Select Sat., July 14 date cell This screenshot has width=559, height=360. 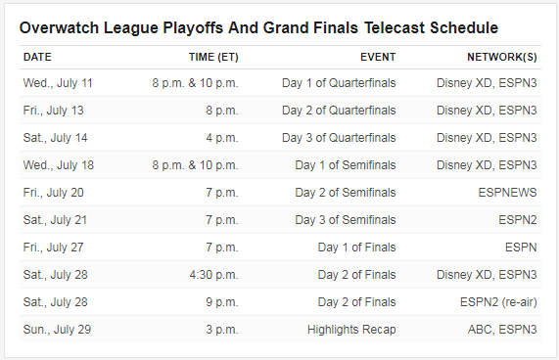(55, 138)
